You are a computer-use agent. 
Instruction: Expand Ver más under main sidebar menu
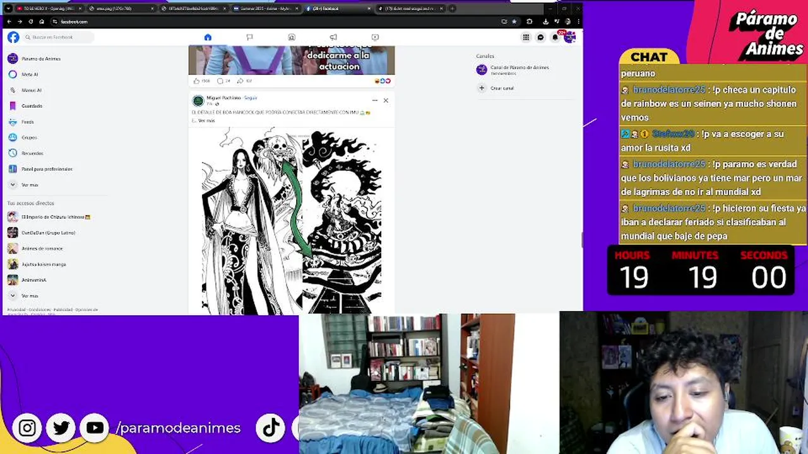coord(23,185)
